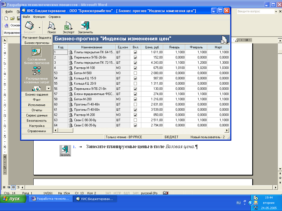Check Вкл. for Прогоны П-40-48п

135,104
